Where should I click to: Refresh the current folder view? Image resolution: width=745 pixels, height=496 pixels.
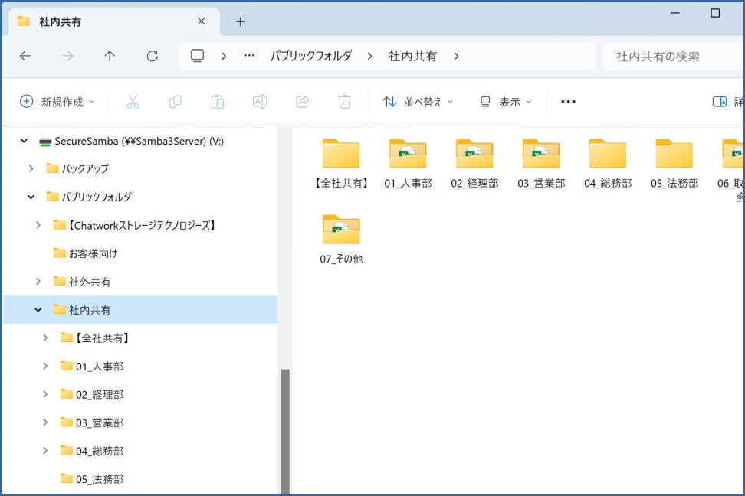point(152,56)
